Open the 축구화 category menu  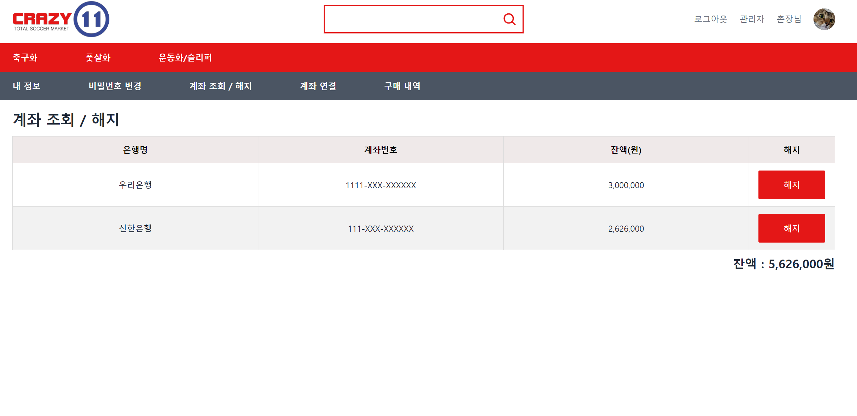[25, 58]
